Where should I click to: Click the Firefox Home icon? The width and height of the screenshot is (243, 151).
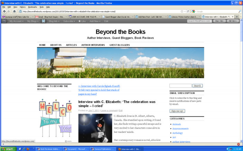(15, 11)
